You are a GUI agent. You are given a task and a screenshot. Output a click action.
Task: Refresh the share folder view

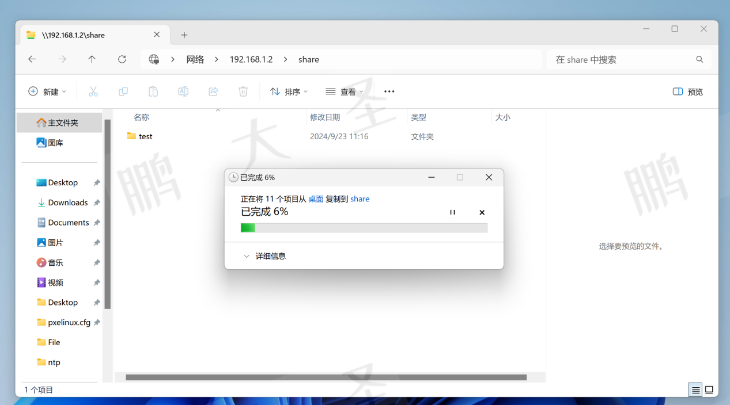(122, 59)
